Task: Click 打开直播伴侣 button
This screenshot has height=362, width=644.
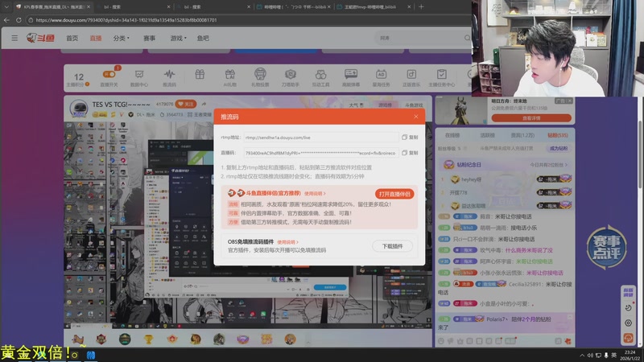Action: (394, 194)
